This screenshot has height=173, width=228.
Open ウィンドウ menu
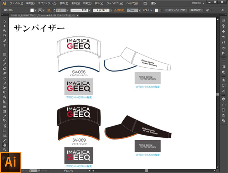[x=115, y=3]
